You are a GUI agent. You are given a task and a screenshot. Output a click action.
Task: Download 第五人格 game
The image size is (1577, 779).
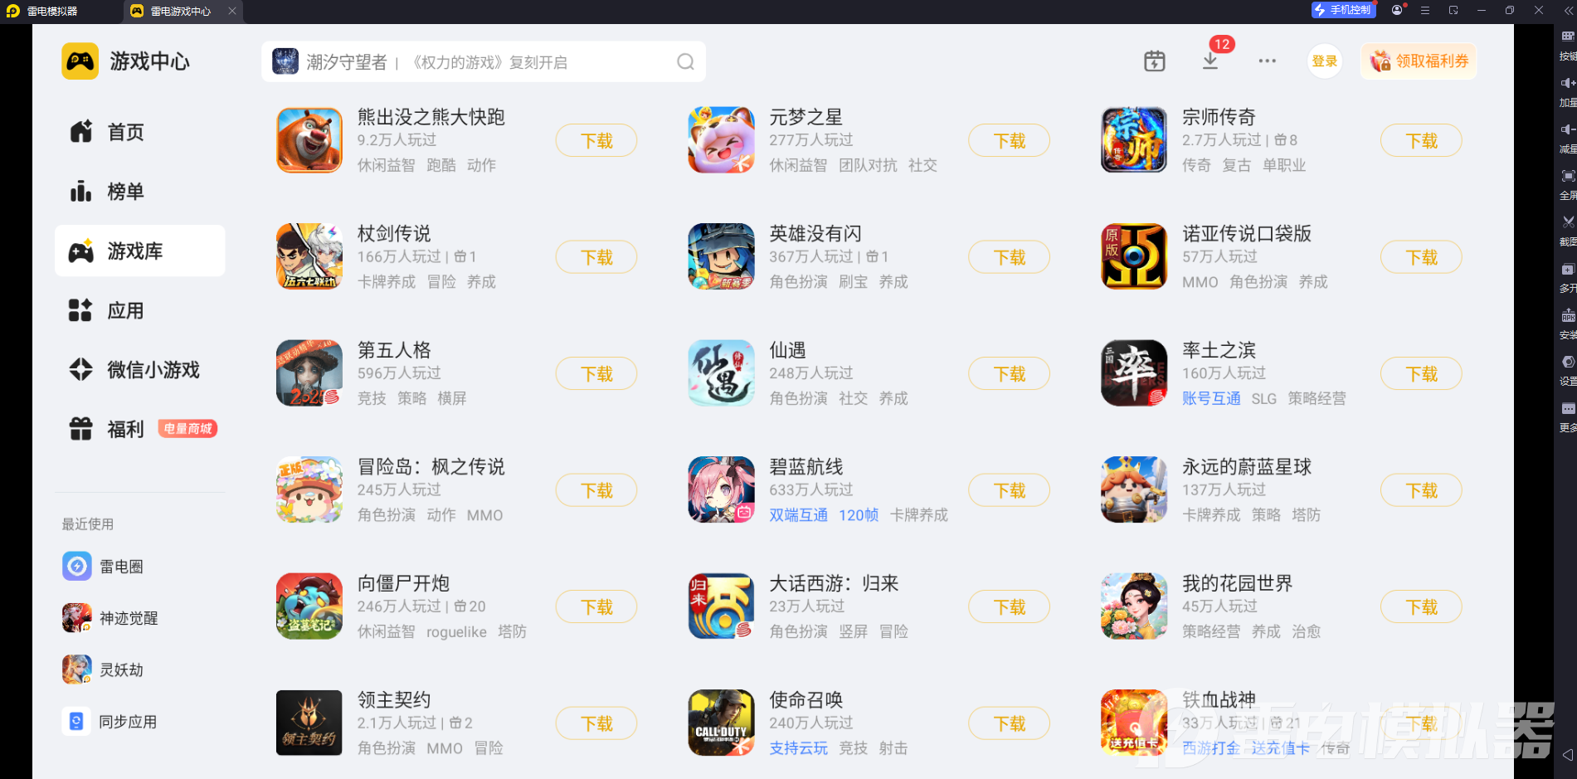tap(596, 374)
